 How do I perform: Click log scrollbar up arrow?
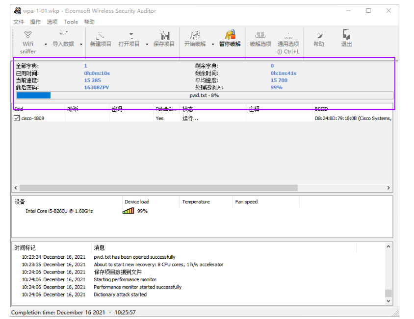click(388, 246)
